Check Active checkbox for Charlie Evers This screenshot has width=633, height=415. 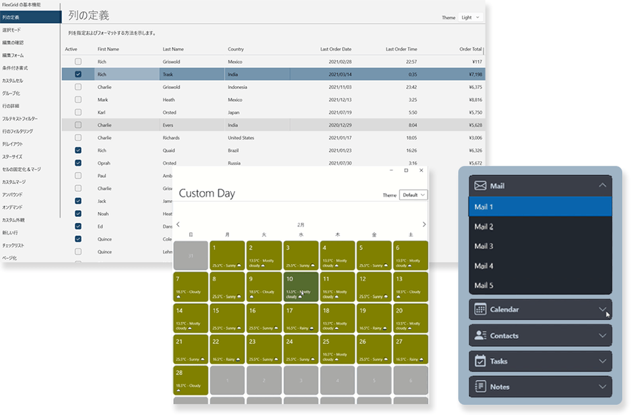pos(78,125)
